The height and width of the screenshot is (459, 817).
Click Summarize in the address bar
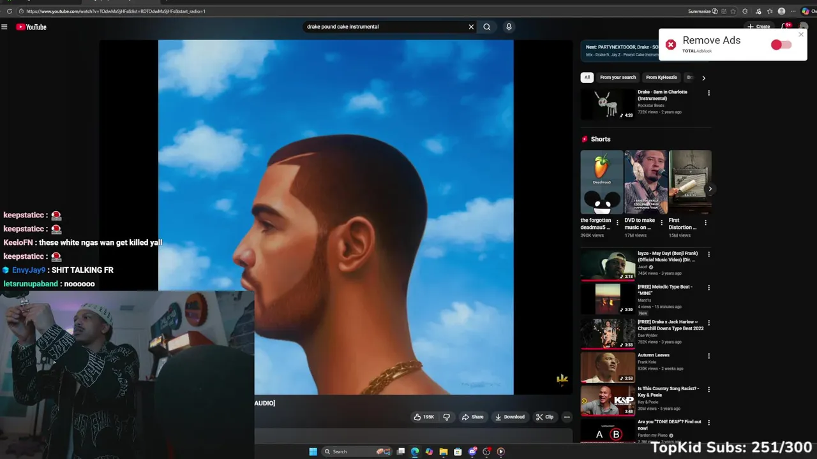coord(703,11)
